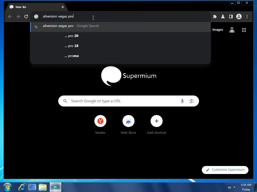This screenshot has height=192, width=257.
Task: Go forward using the forward arrow
Action: coord(18,16)
